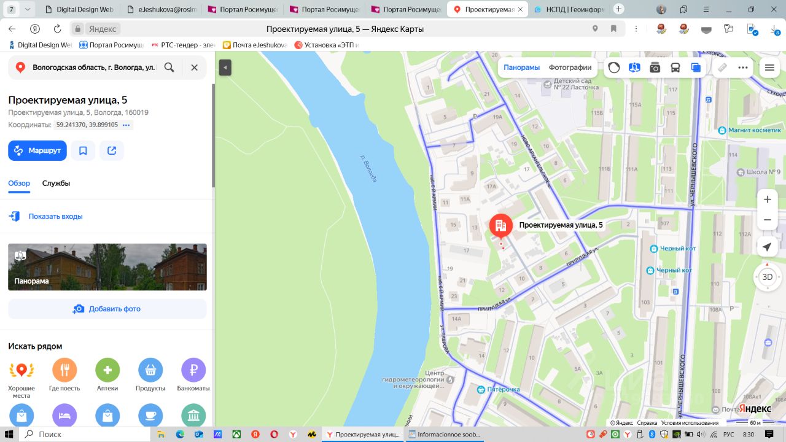Open Microsoft Edge from the taskbar
This screenshot has height=442, width=786.
coord(180,434)
